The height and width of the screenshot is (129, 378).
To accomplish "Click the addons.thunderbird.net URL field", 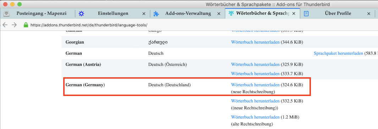I will click(89, 25).
